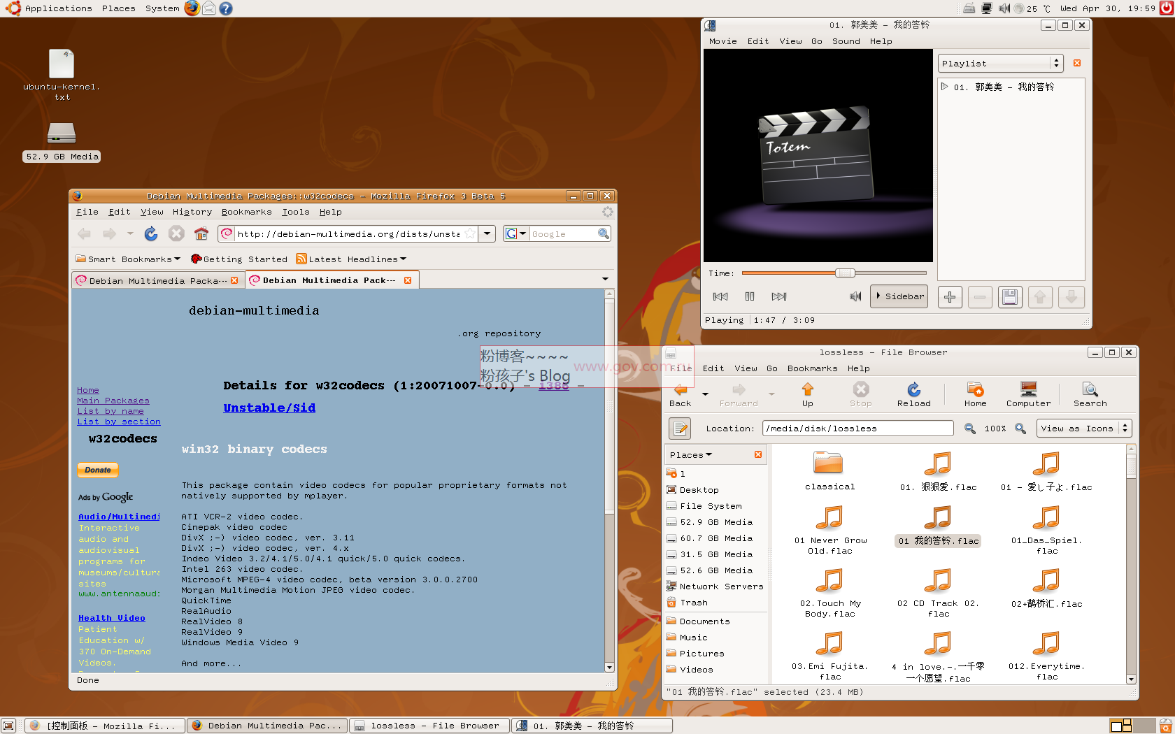Open Totem Sound menu
The height and width of the screenshot is (734, 1175).
click(x=846, y=41)
